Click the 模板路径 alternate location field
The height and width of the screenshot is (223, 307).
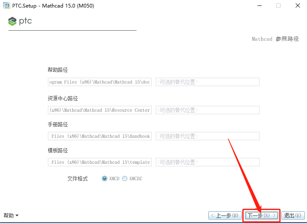point(207,162)
